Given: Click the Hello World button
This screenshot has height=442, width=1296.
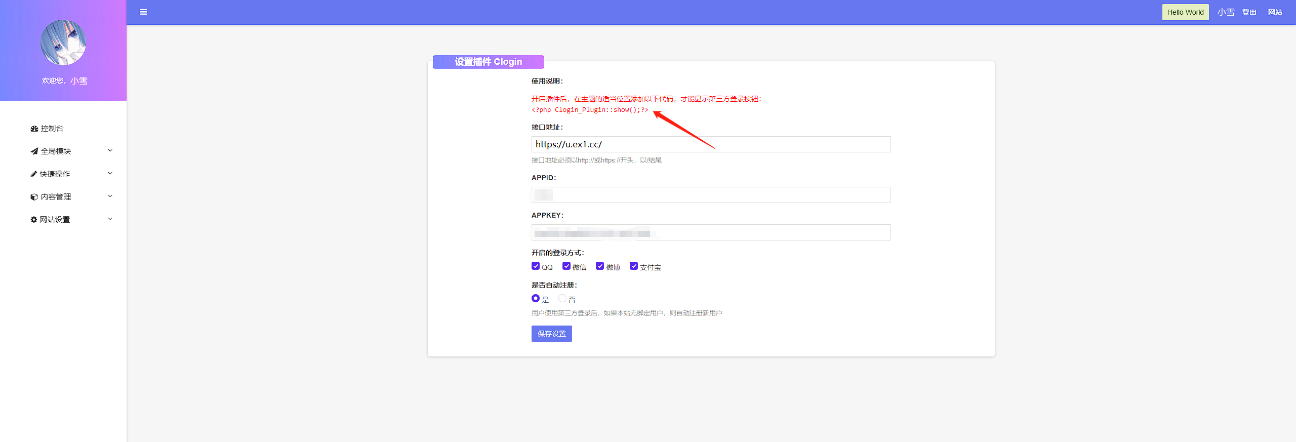Looking at the screenshot, I should pos(1186,12).
